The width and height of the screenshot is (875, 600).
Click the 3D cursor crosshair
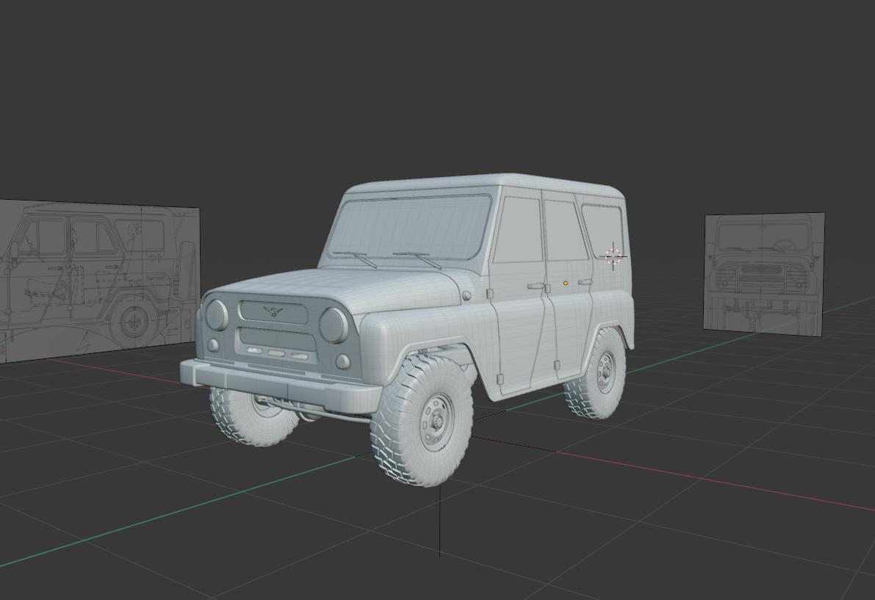[x=613, y=256]
